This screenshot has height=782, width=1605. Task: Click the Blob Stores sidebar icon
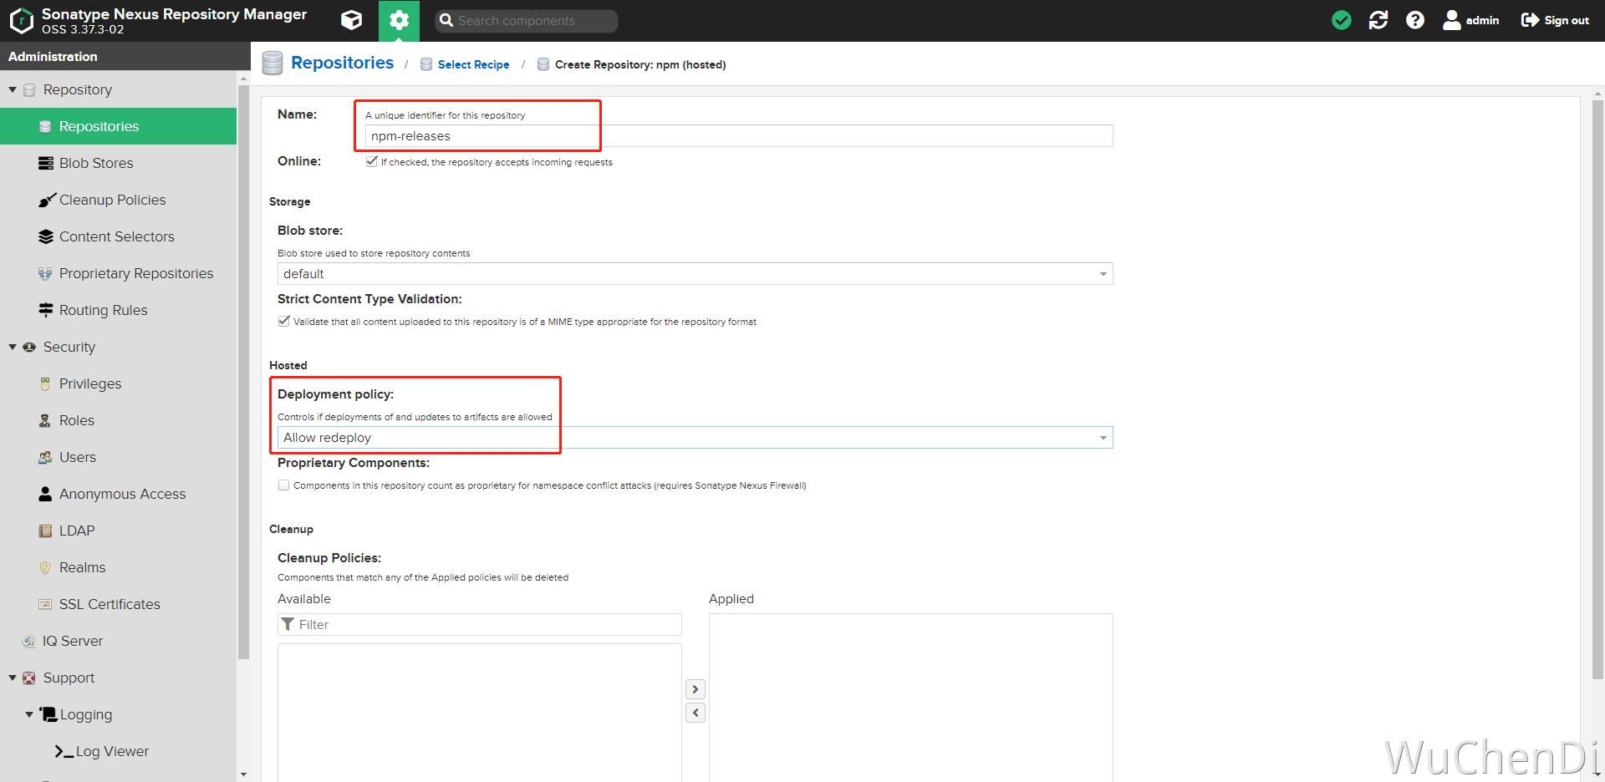[46, 163]
